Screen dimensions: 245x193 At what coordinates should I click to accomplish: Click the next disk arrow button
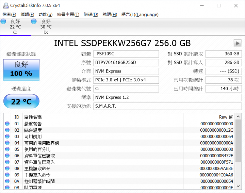point(238,43)
